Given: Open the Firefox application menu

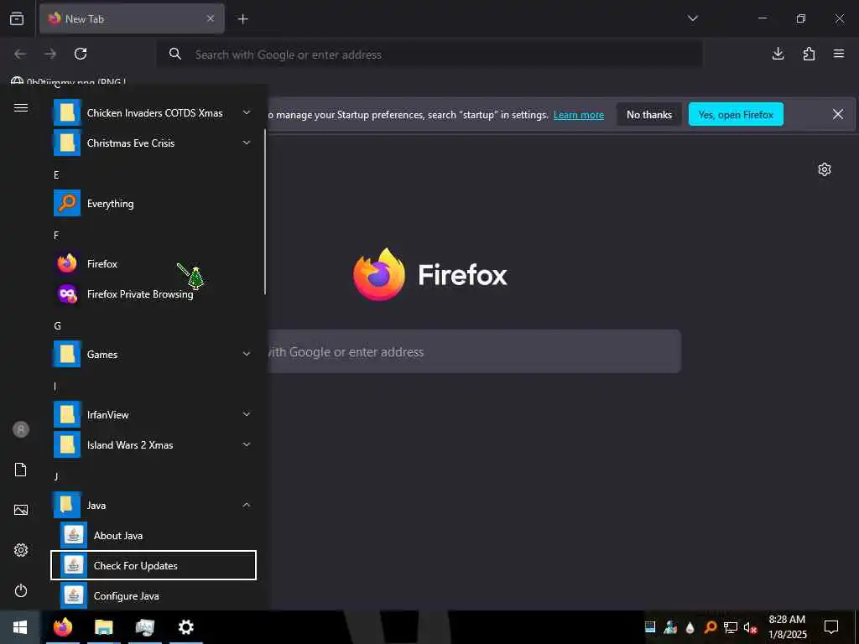Looking at the screenshot, I should pos(839,54).
